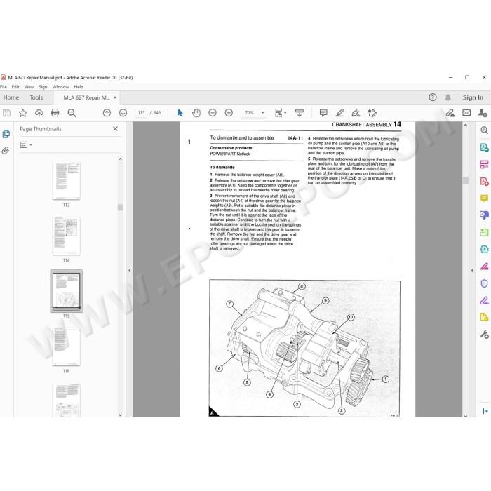Select page 114 thumbnail
Image resolution: width=491 pixels, height=491 pixels.
67,236
